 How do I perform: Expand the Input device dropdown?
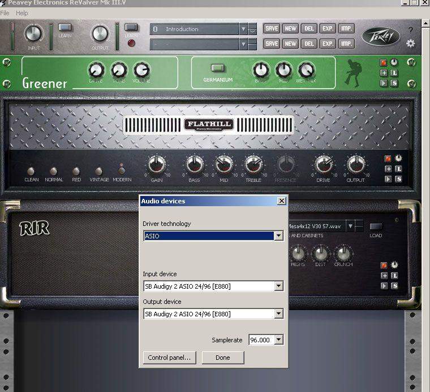tap(278, 286)
